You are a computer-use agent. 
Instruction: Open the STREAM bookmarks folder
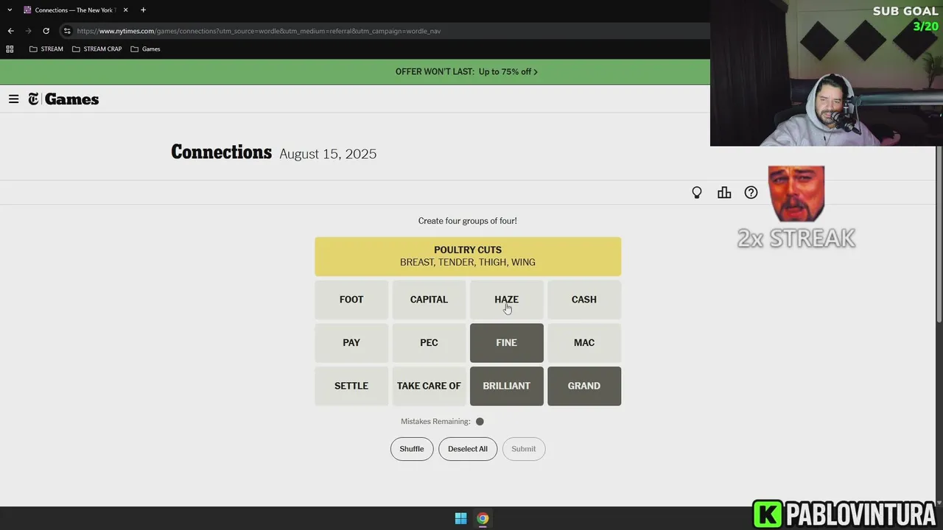46,49
